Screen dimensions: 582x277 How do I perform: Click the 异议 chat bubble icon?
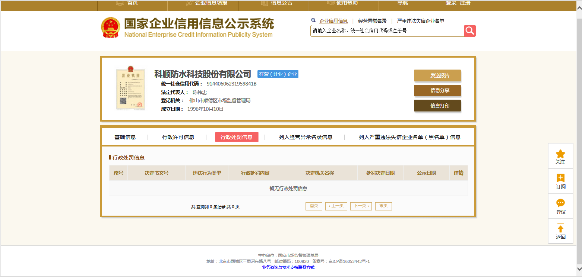[x=560, y=203]
